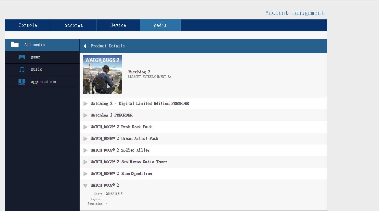Screen dimensions: 379x211
Task: Expand the Urban Artist Pack entry
Action: coord(85,139)
